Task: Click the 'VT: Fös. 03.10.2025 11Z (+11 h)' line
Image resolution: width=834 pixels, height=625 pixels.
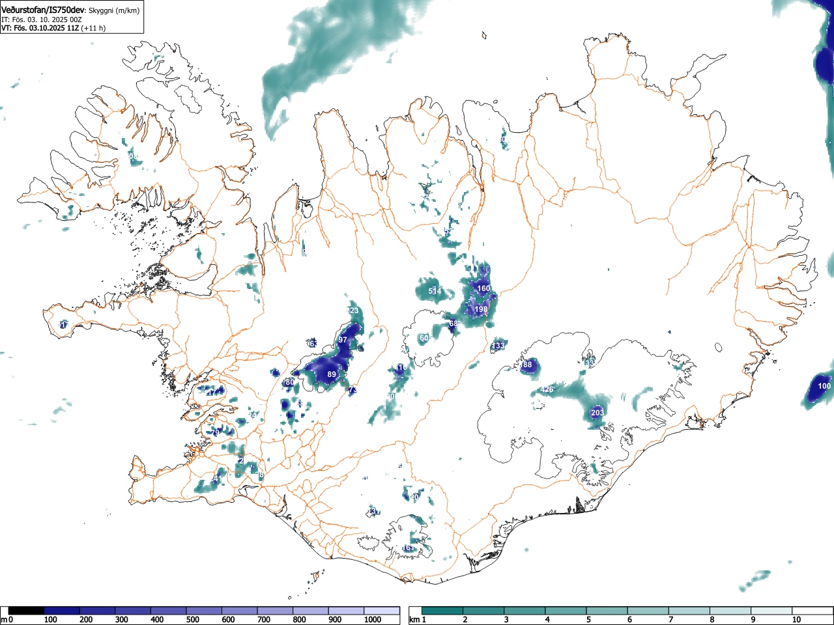Action: click(x=53, y=28)
